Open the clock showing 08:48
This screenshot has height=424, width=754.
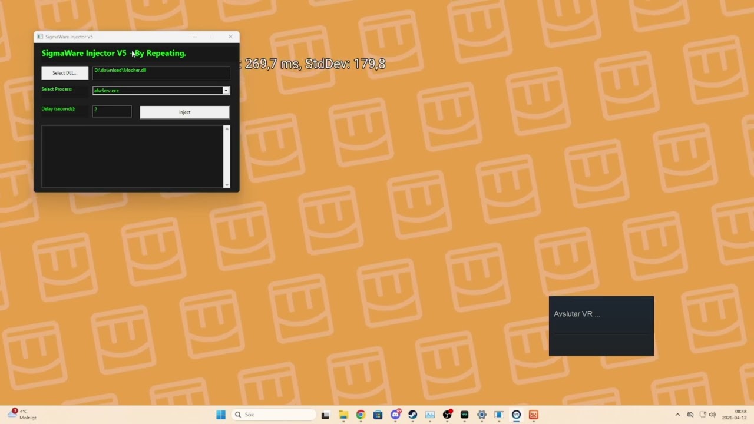tap(735, 415)
